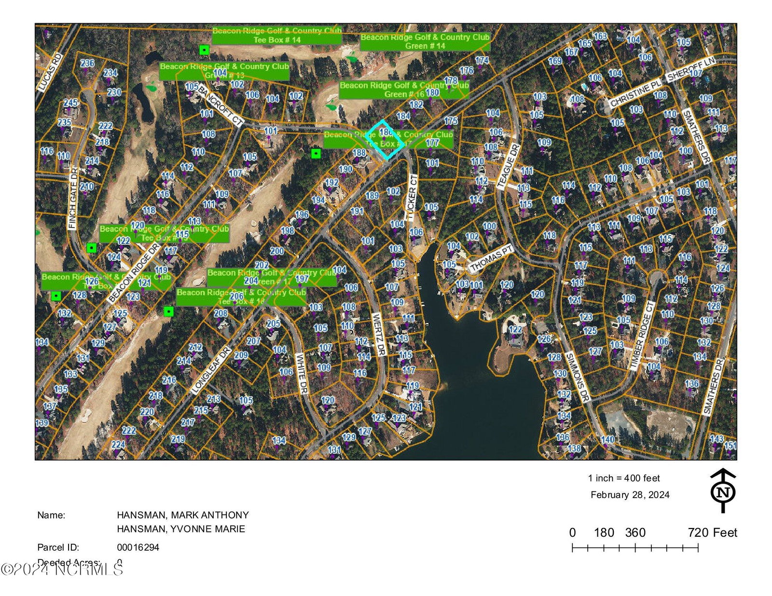Click the BEACON RIDGE DR street label
Screen dimensions: 772x596
pos(134,273)
